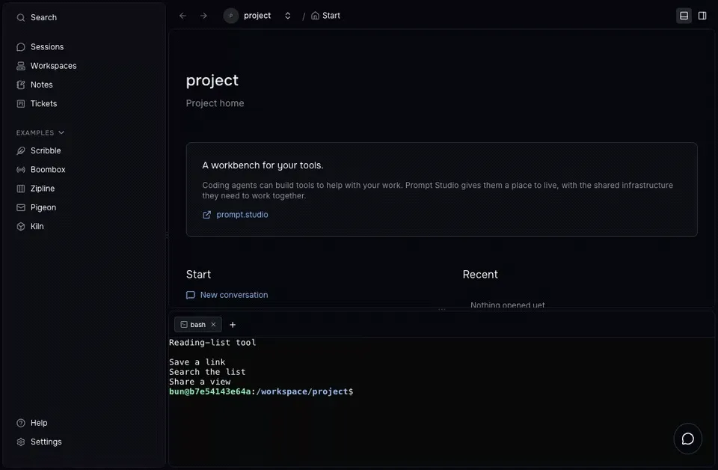
Task: Open Workspaces in the sidebar
Action: pyautogui.click(x=84, y=66)
